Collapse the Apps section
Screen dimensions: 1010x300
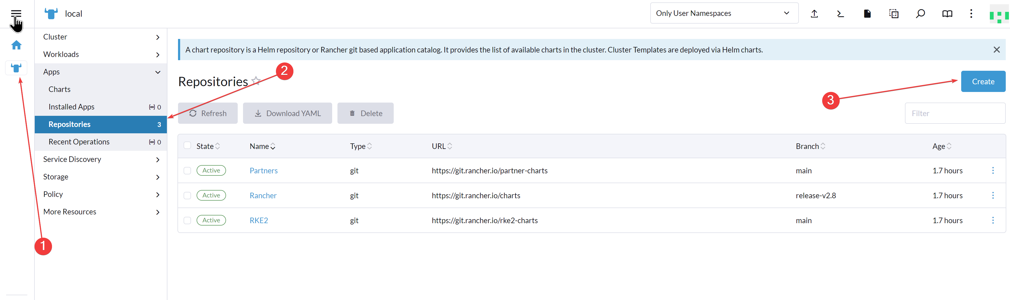[x=101, y=72]
